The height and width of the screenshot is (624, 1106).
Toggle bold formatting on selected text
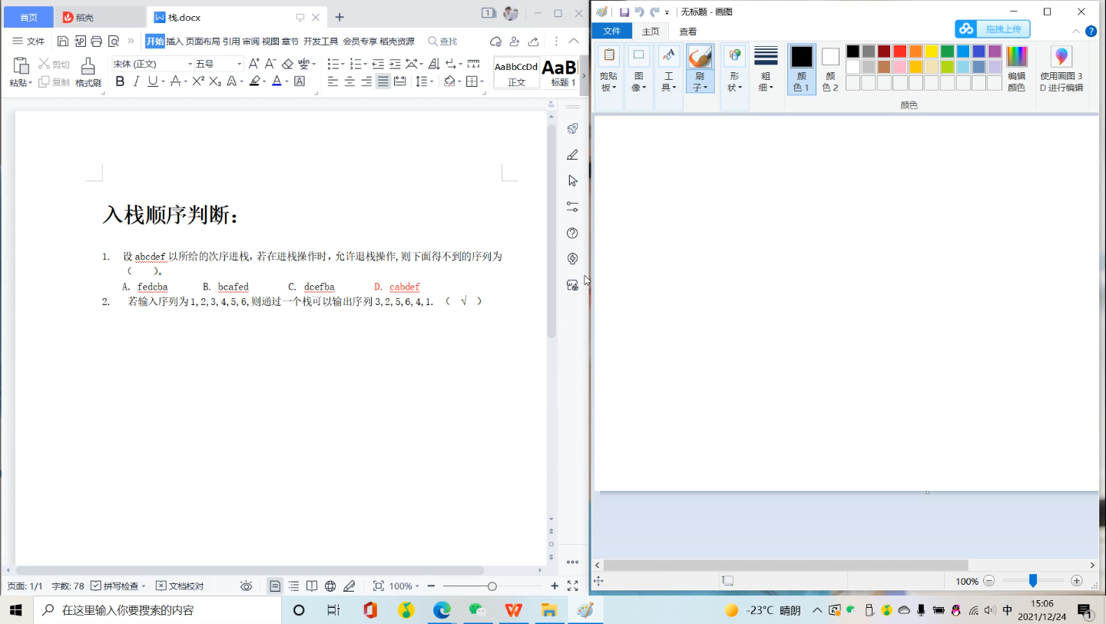120,81
